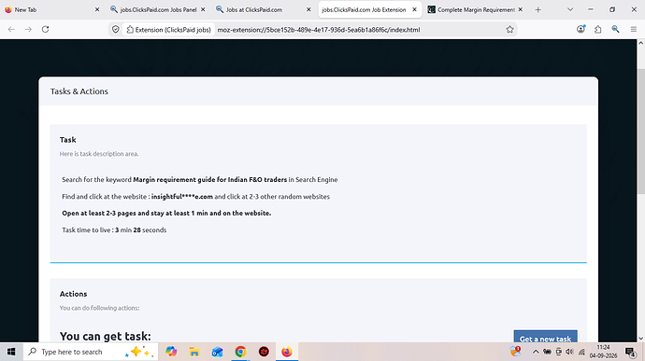Click Get a new task button

(546, 337)
